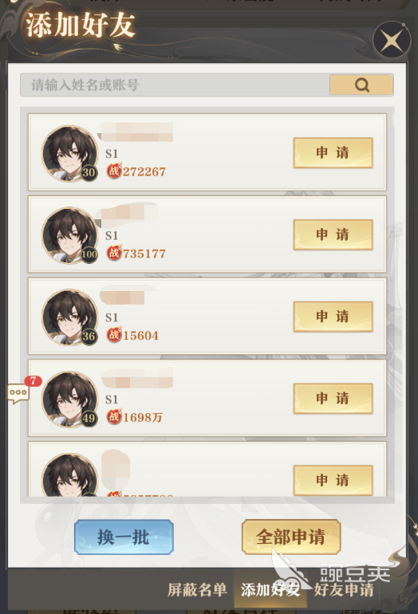Send request to the 272267 power player
Viewport: 418px width, 614px height.
tap(333, 153)
